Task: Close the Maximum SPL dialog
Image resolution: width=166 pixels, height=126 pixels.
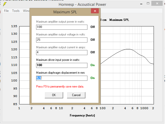Action: coord(95,11)
